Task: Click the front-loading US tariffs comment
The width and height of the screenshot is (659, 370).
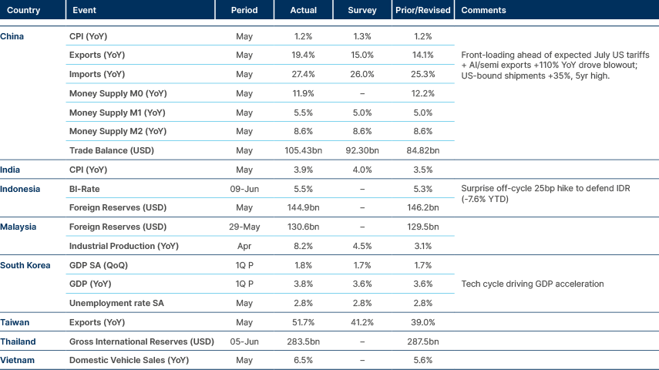Action: [x=555, y=66]
